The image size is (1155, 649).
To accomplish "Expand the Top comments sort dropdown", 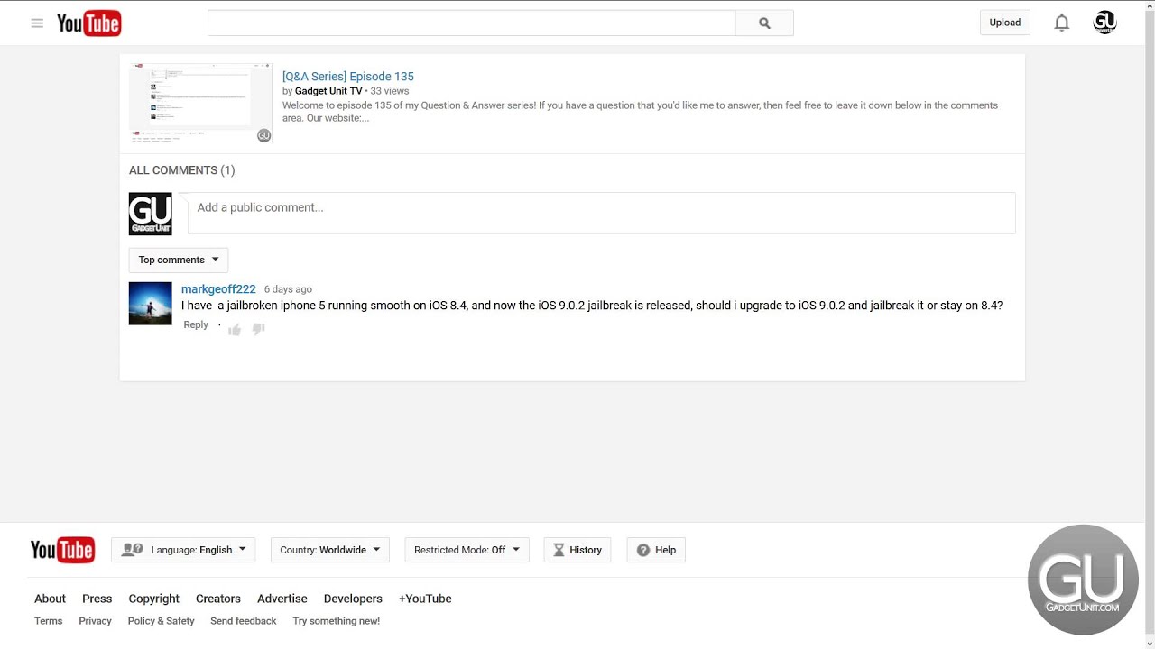I will [x=179, y=260].
